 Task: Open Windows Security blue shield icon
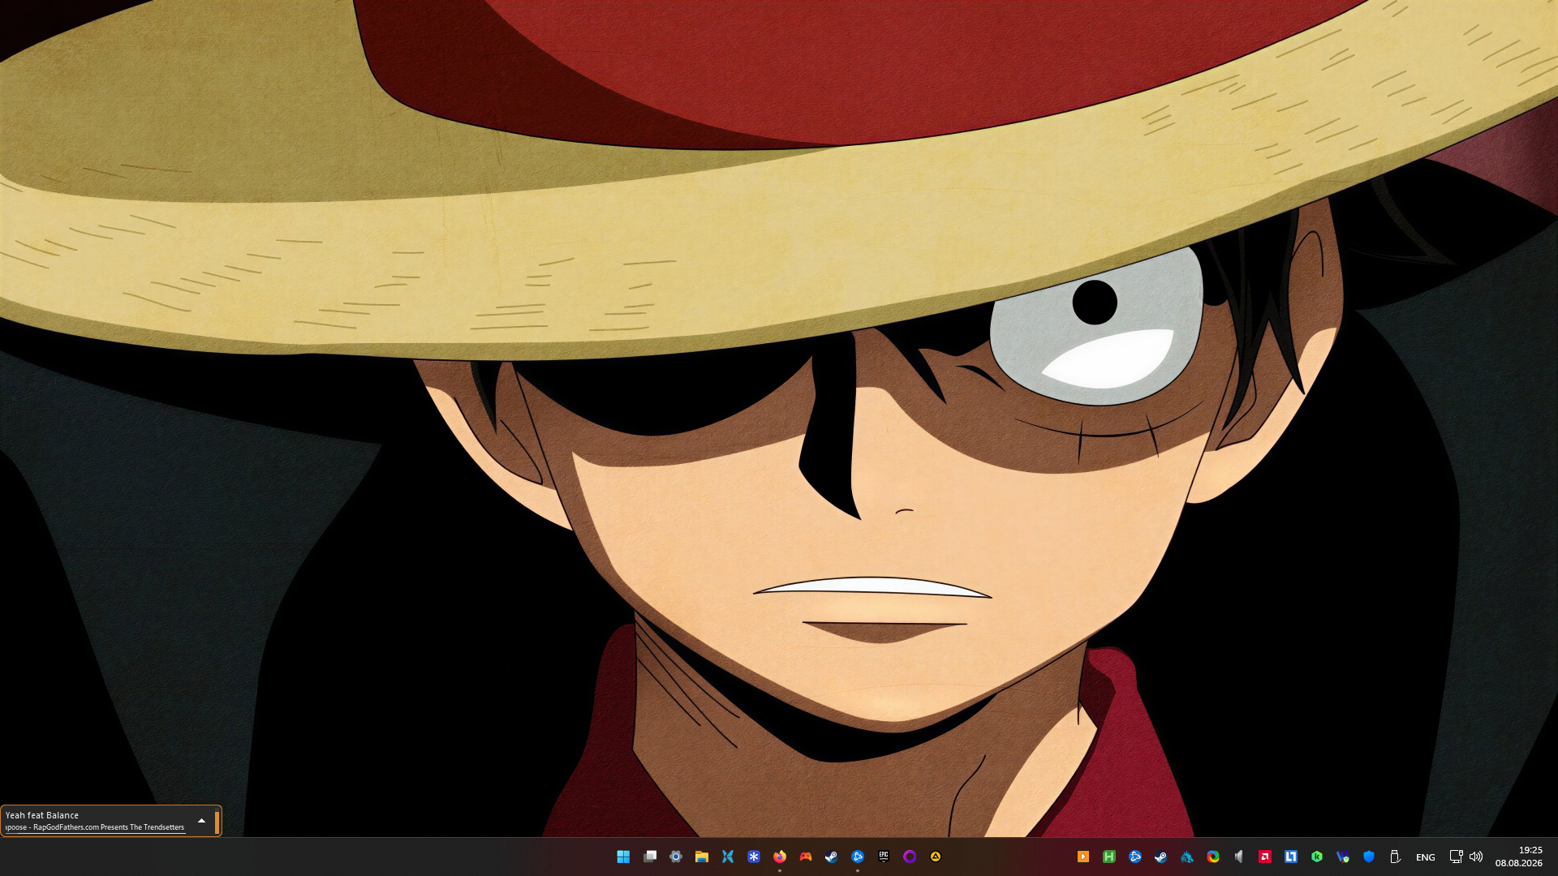click(1369, 857)
